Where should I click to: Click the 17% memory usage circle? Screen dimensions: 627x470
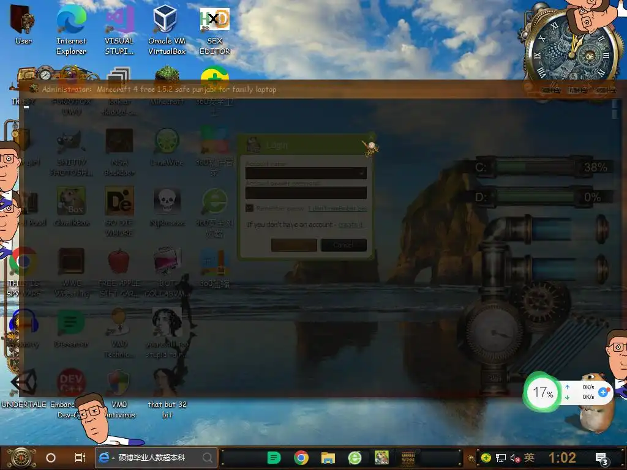coord(543,392)
